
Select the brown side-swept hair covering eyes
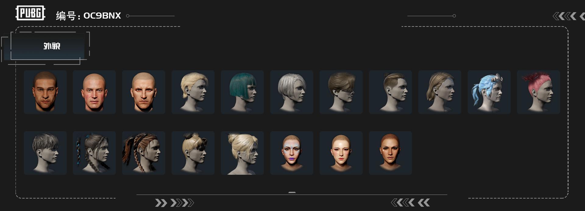[341, 92]
